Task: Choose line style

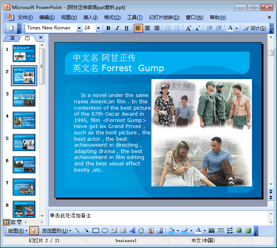Action: click(x=211, y=231)
